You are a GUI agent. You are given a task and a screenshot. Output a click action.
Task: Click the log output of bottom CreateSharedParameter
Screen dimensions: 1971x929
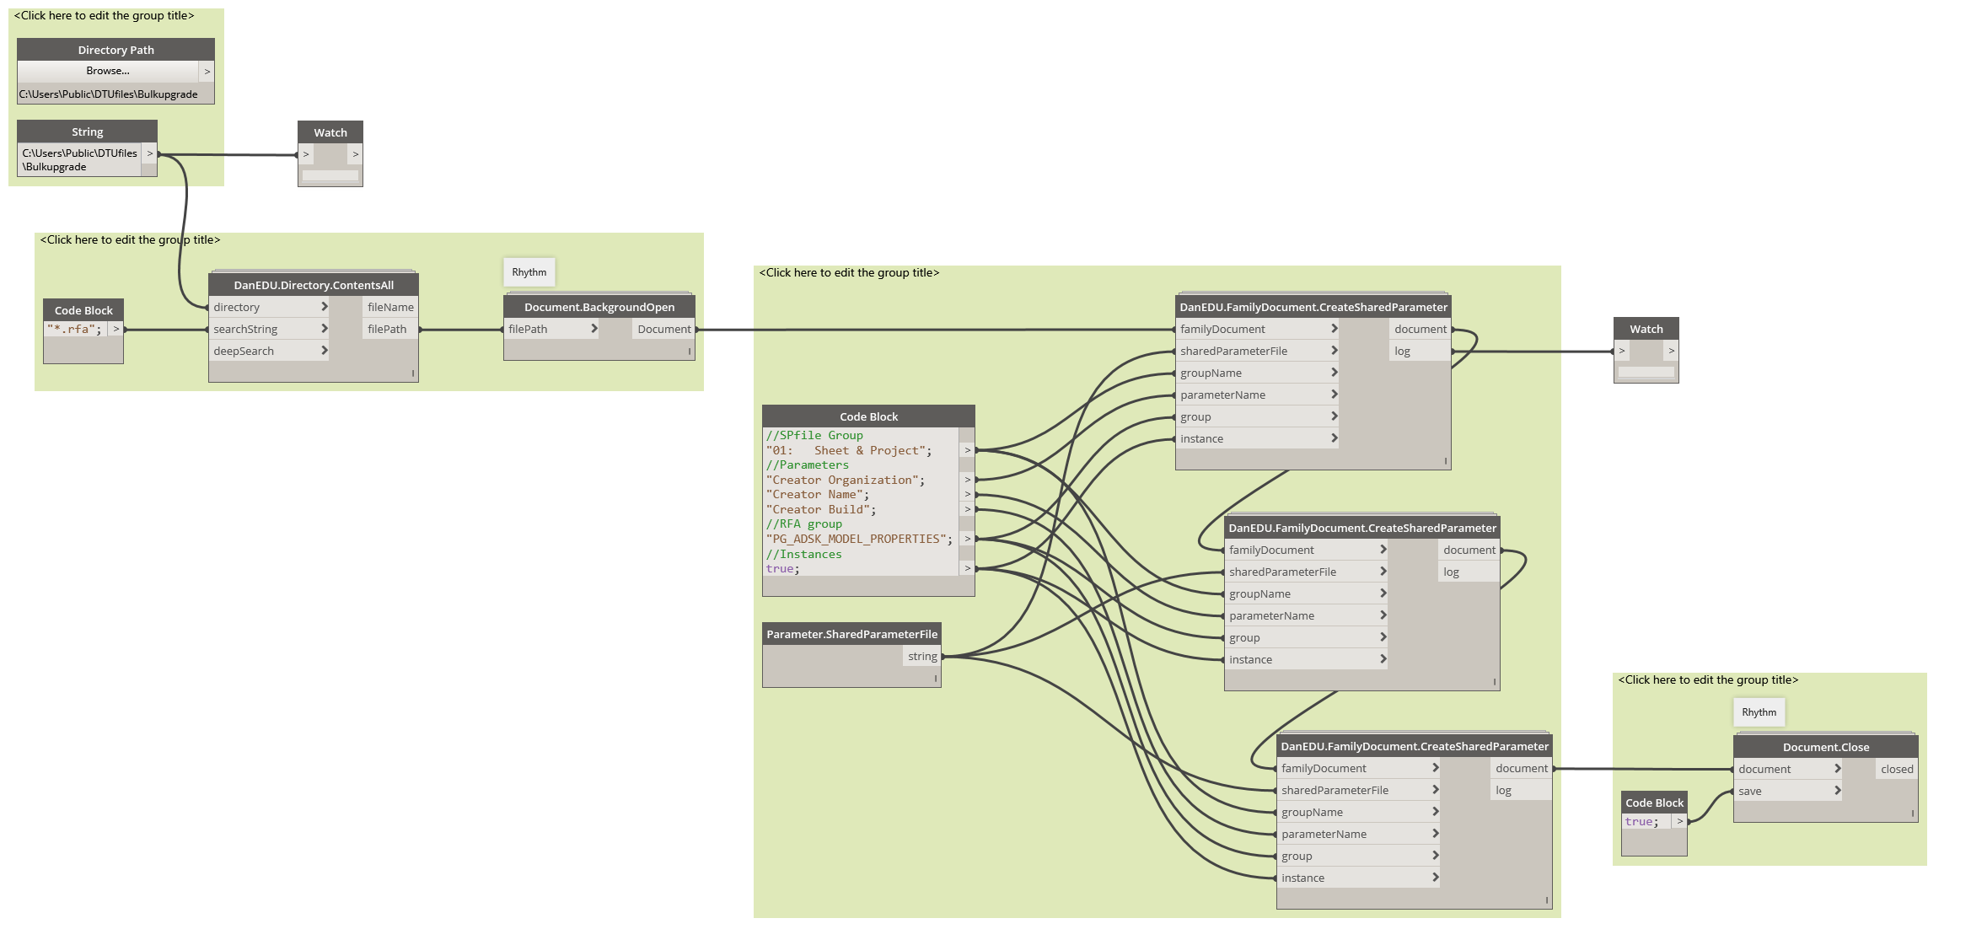point(1521,790)
